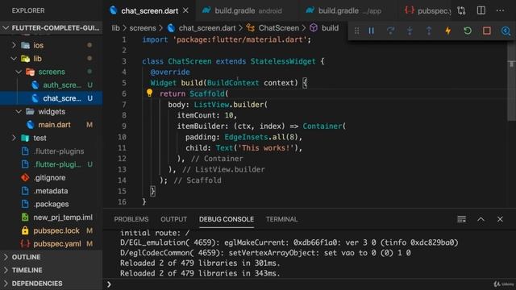The image size is (516, 290).
Task: Close the bottom panel
Action: tap(500, 219)
